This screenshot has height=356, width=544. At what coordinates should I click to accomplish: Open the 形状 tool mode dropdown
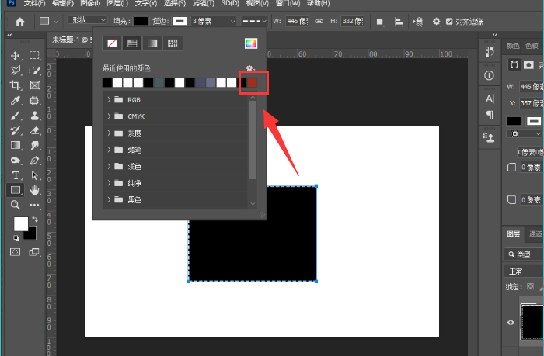87,20
